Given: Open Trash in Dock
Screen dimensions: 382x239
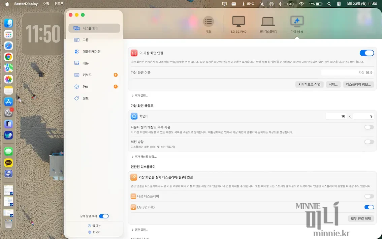Looking at the screenshot, I should click(8, 223).
